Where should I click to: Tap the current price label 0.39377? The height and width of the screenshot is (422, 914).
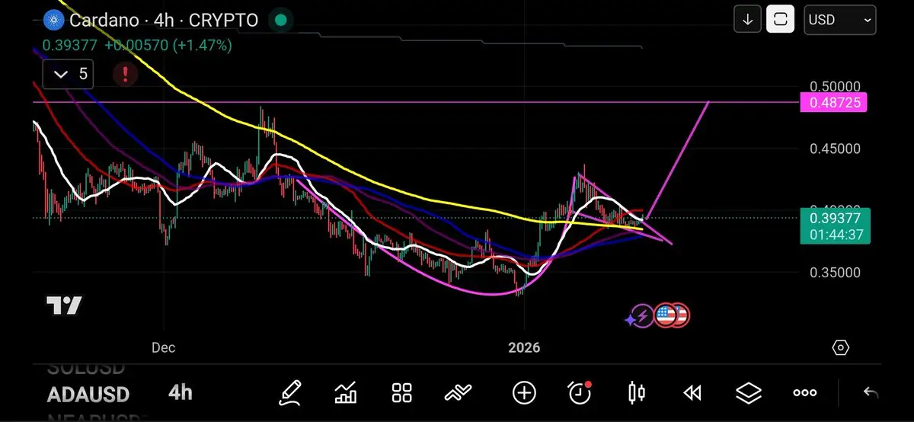[x=833, y=217]
